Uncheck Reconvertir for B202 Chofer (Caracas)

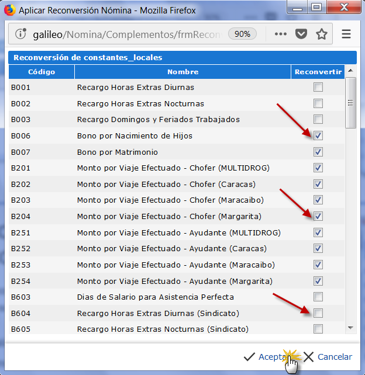click(x=318, y=184)
